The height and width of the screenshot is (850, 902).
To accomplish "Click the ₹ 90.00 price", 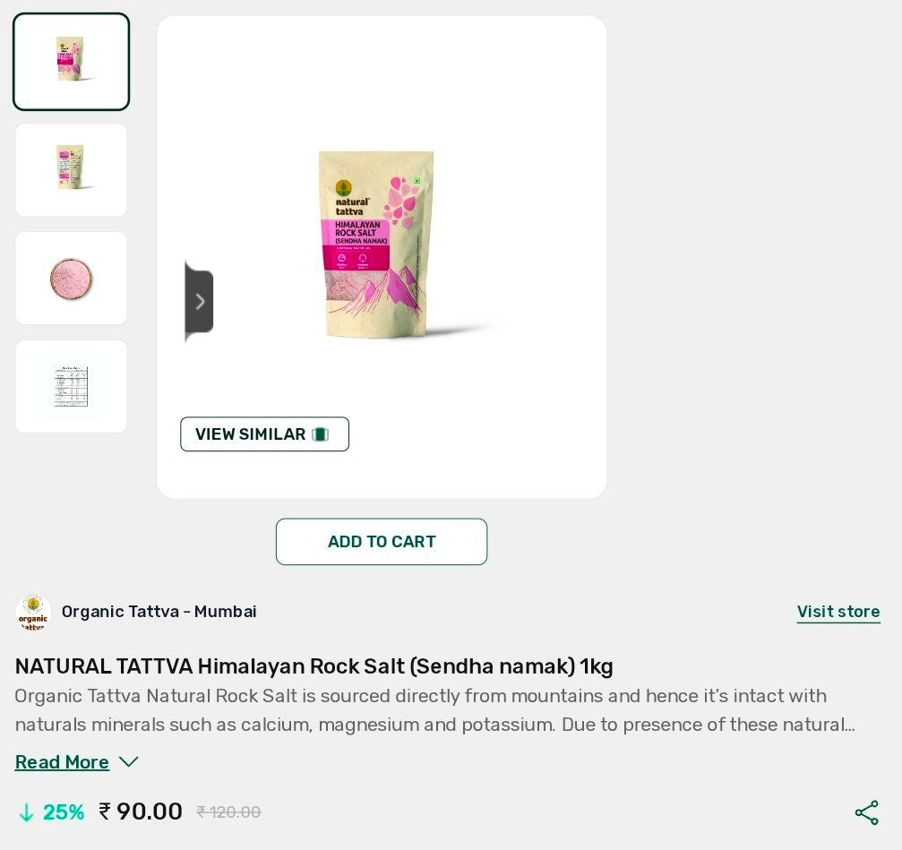I will point(141,811).
